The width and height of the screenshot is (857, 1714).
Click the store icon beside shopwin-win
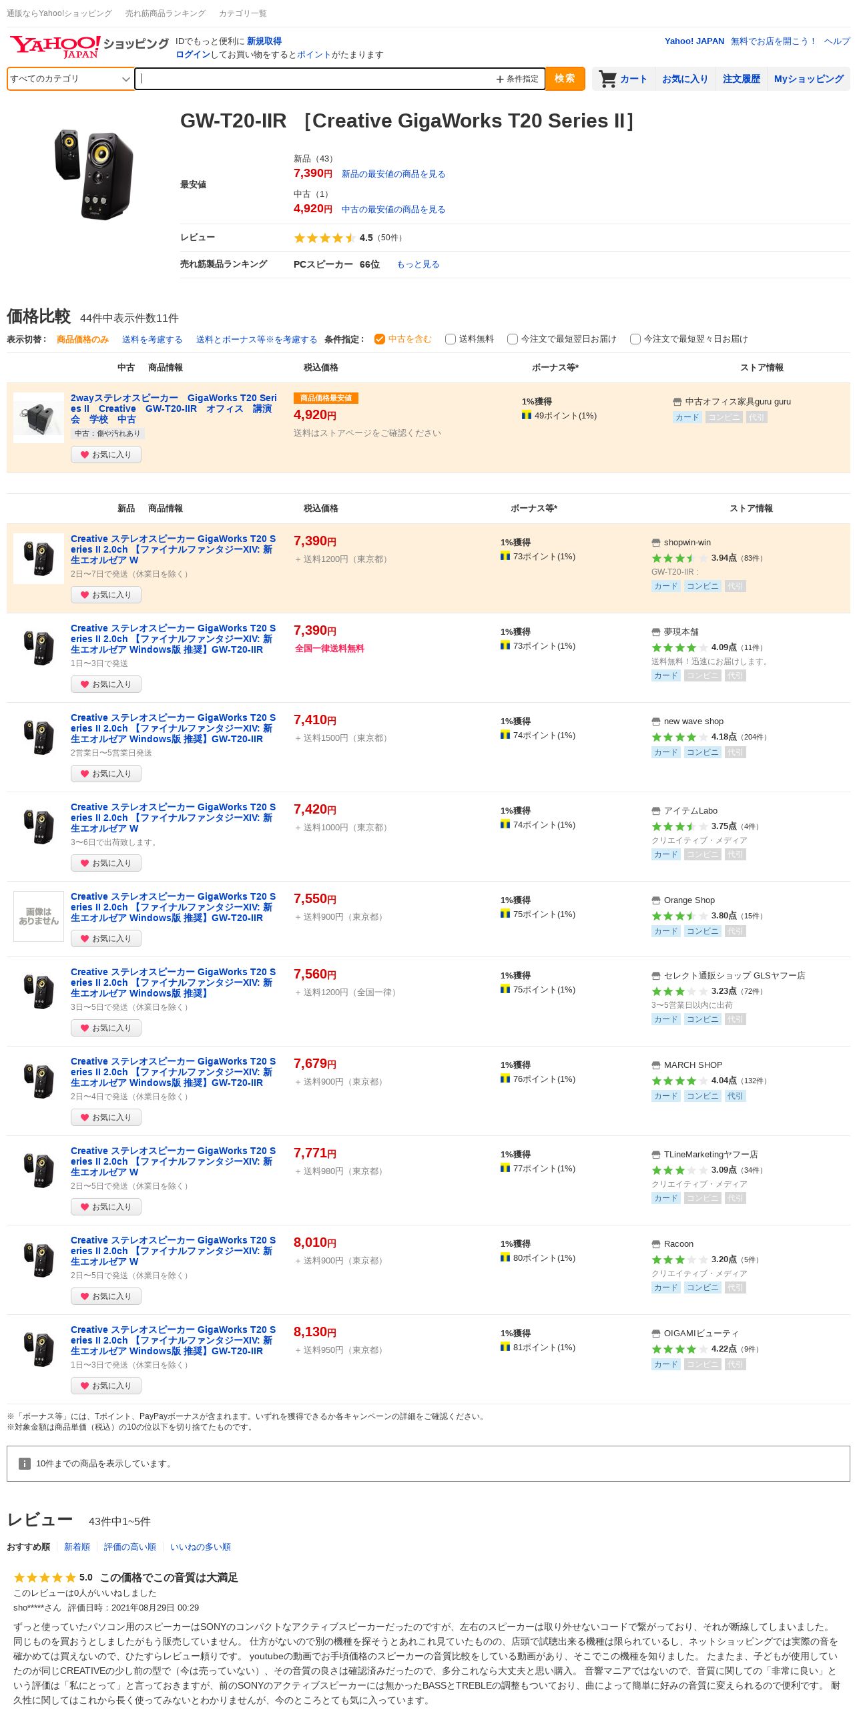[656, 543]
